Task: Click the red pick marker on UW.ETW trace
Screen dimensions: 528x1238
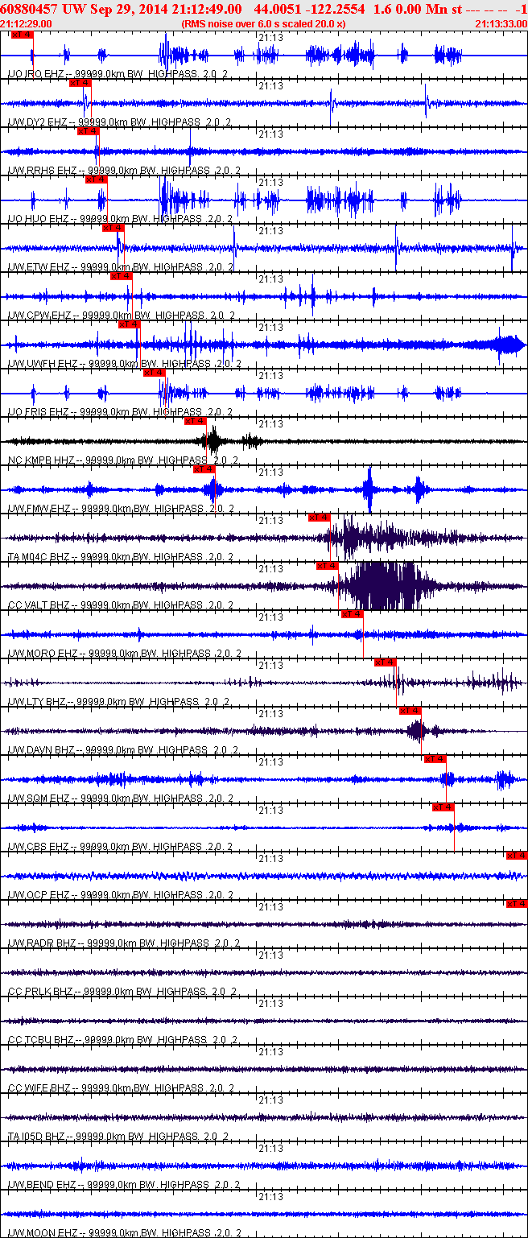Action: tap(113, 228)
